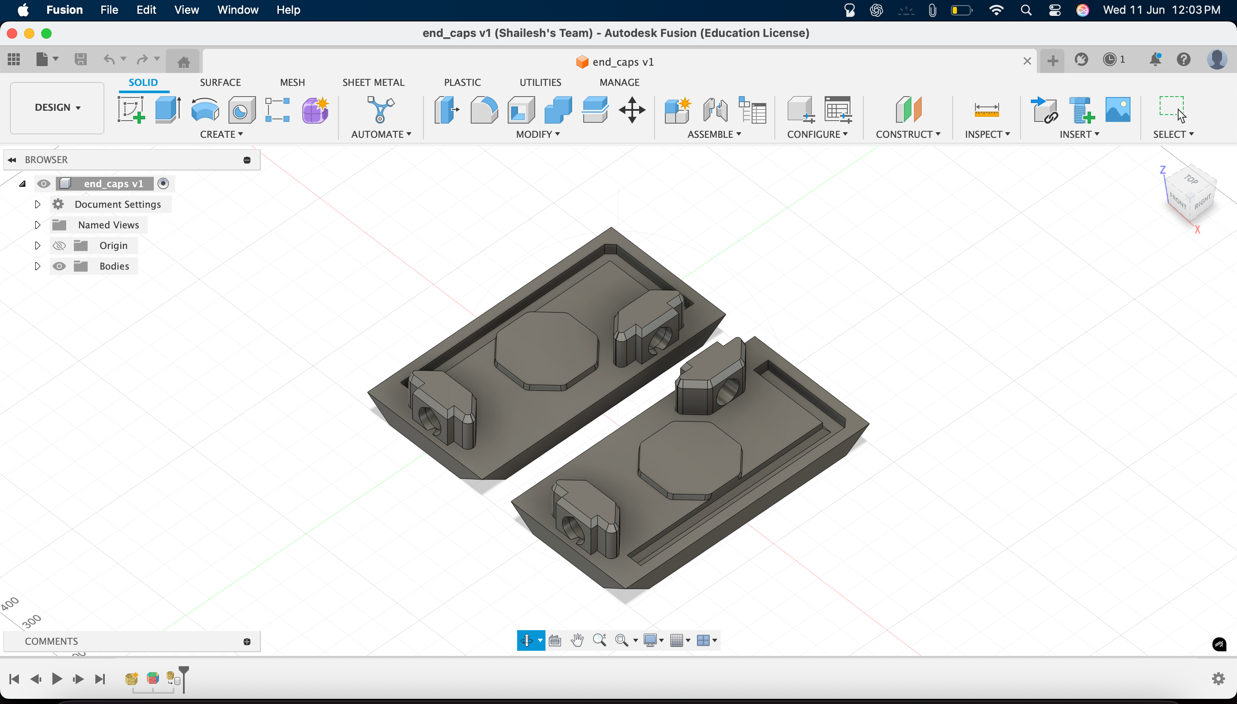
Task: Open the DESIGN workspace dropdown
Action: tap(57, 107)
